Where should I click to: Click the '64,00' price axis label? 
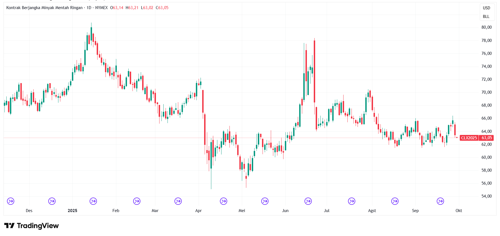point(487,131)
